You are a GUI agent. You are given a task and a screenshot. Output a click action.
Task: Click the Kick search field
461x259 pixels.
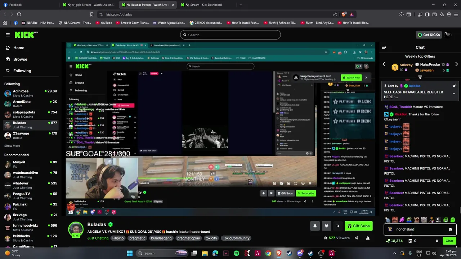(230, 35)
